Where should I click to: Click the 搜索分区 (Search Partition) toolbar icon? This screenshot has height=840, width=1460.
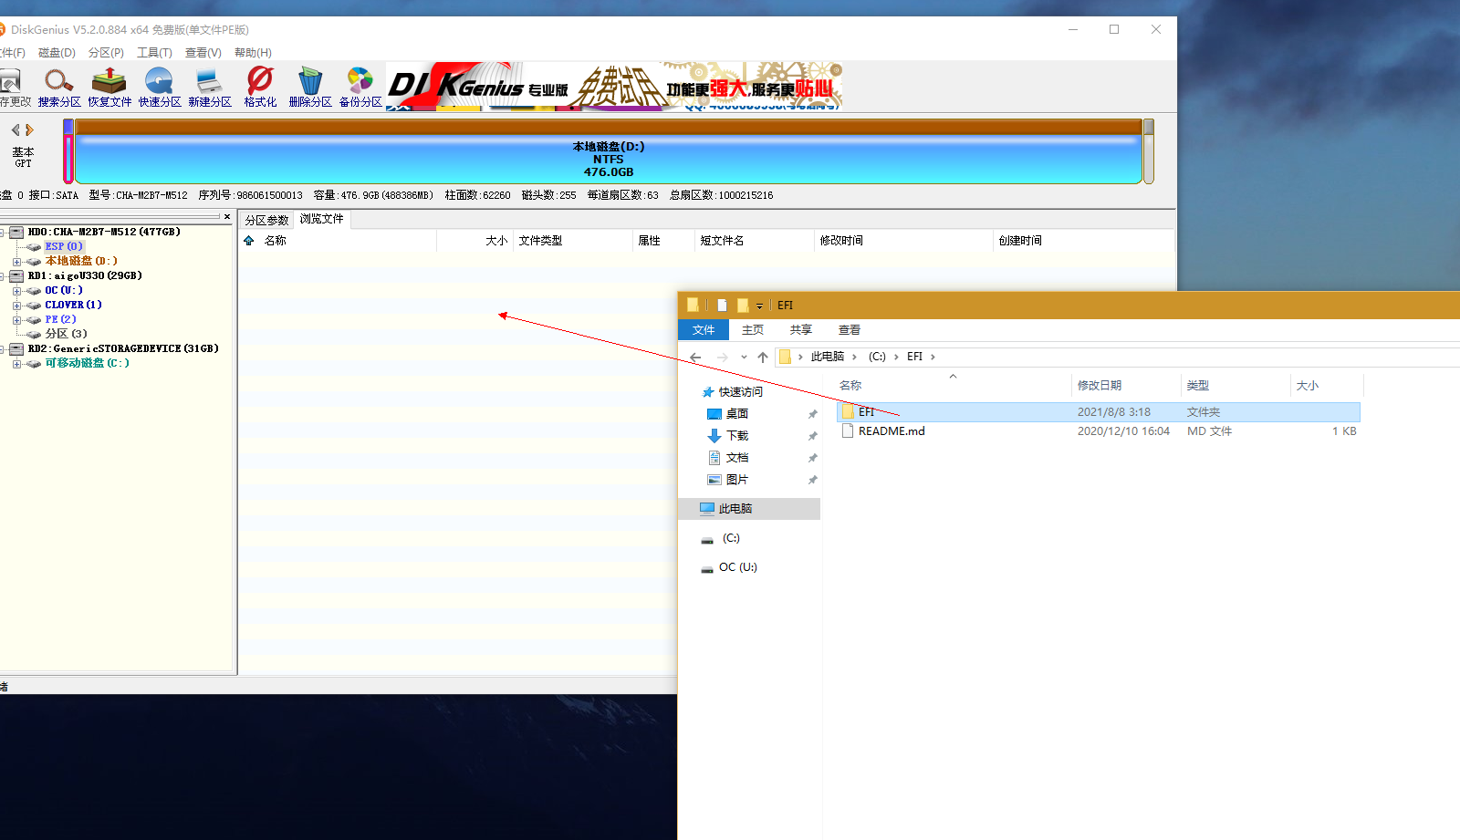click(x=59, y=83)
